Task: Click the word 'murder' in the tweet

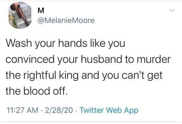Action: (154, 60)
